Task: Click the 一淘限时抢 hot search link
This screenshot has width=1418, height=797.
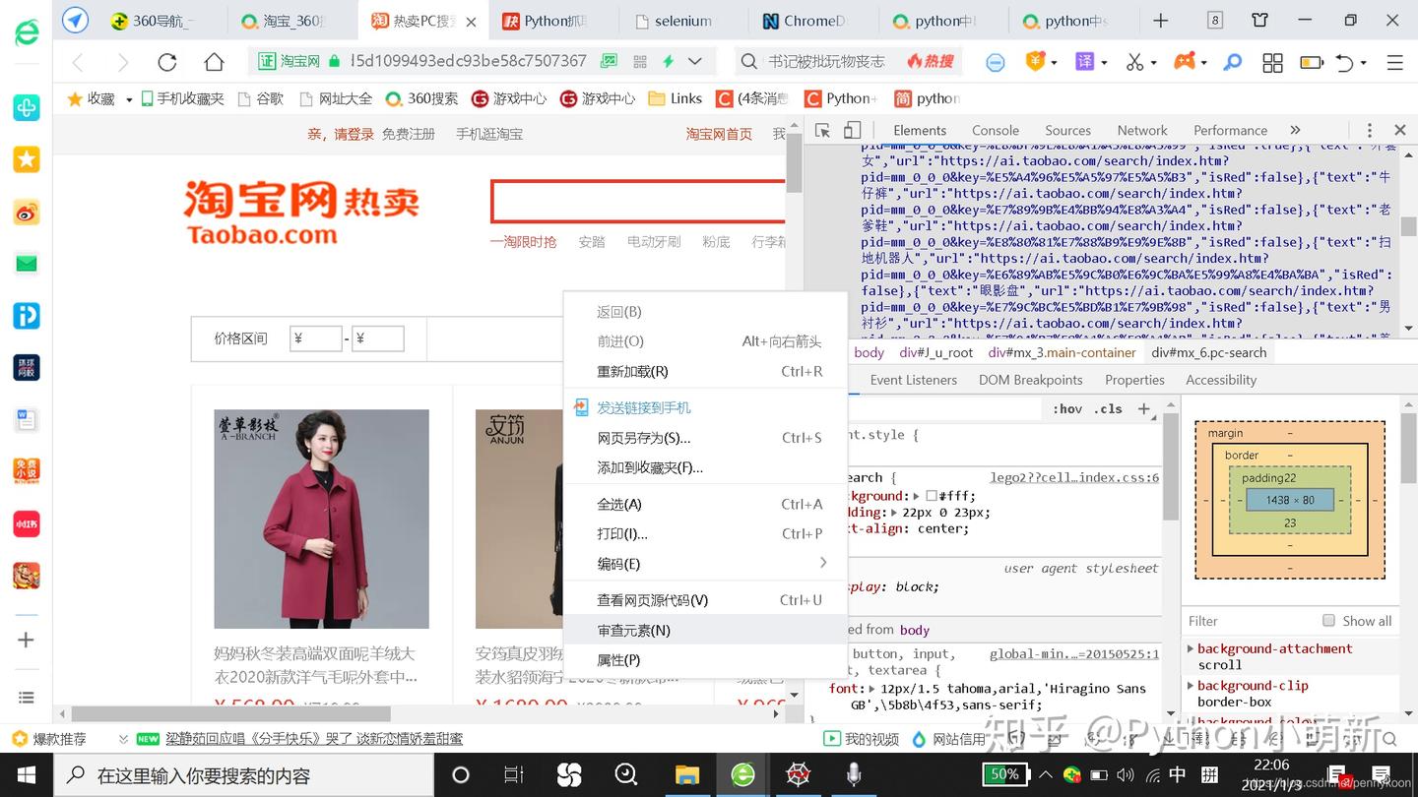Action: tap(523, 242)
